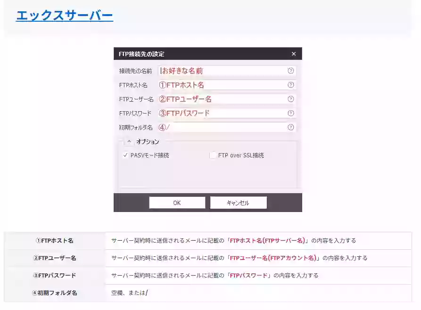Select the FTPユーザー名 input field
The image size is (421, 310).
click(222, 99)
